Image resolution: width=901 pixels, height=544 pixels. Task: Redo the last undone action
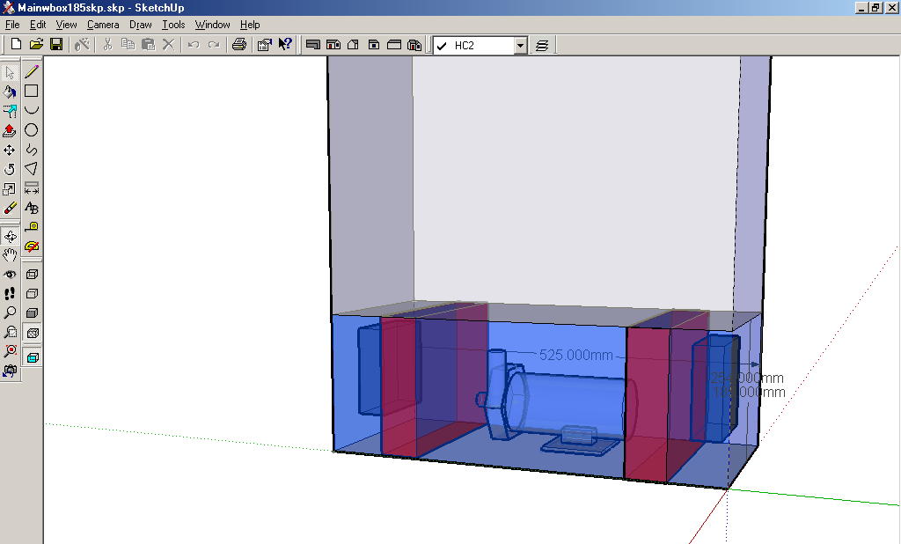coord(214,44)
